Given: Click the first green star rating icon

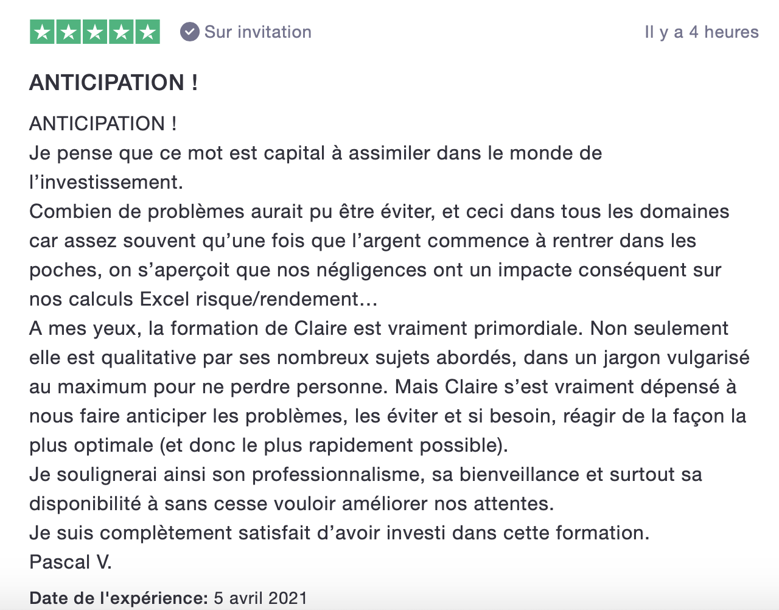Looking at the screenshot, I should (x=43, y=32).
